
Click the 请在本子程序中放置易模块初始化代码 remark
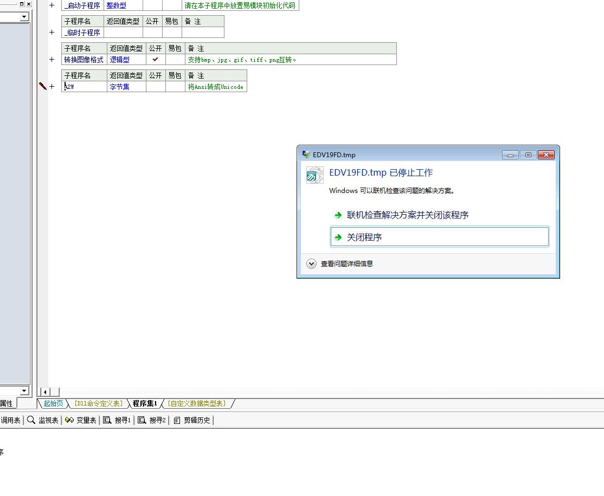[240, 6]
